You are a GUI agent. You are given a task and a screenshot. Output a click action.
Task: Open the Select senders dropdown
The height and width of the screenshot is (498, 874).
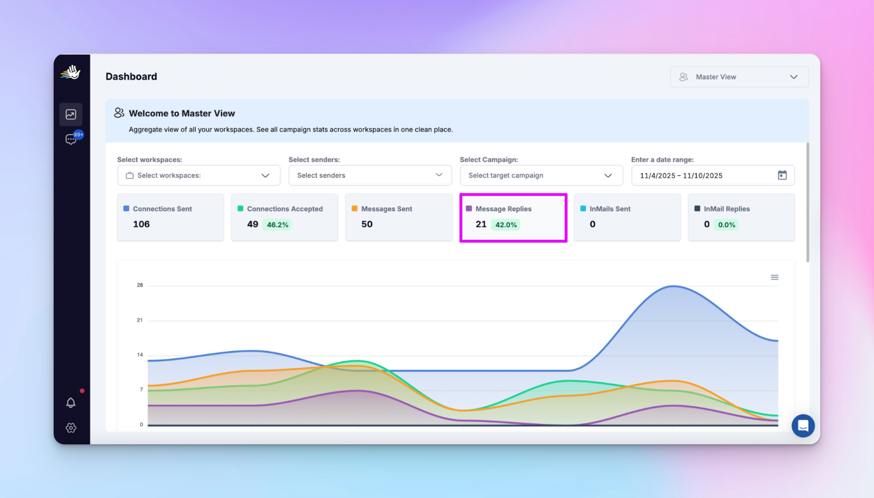pyautogui.click(x=370, y=175)
